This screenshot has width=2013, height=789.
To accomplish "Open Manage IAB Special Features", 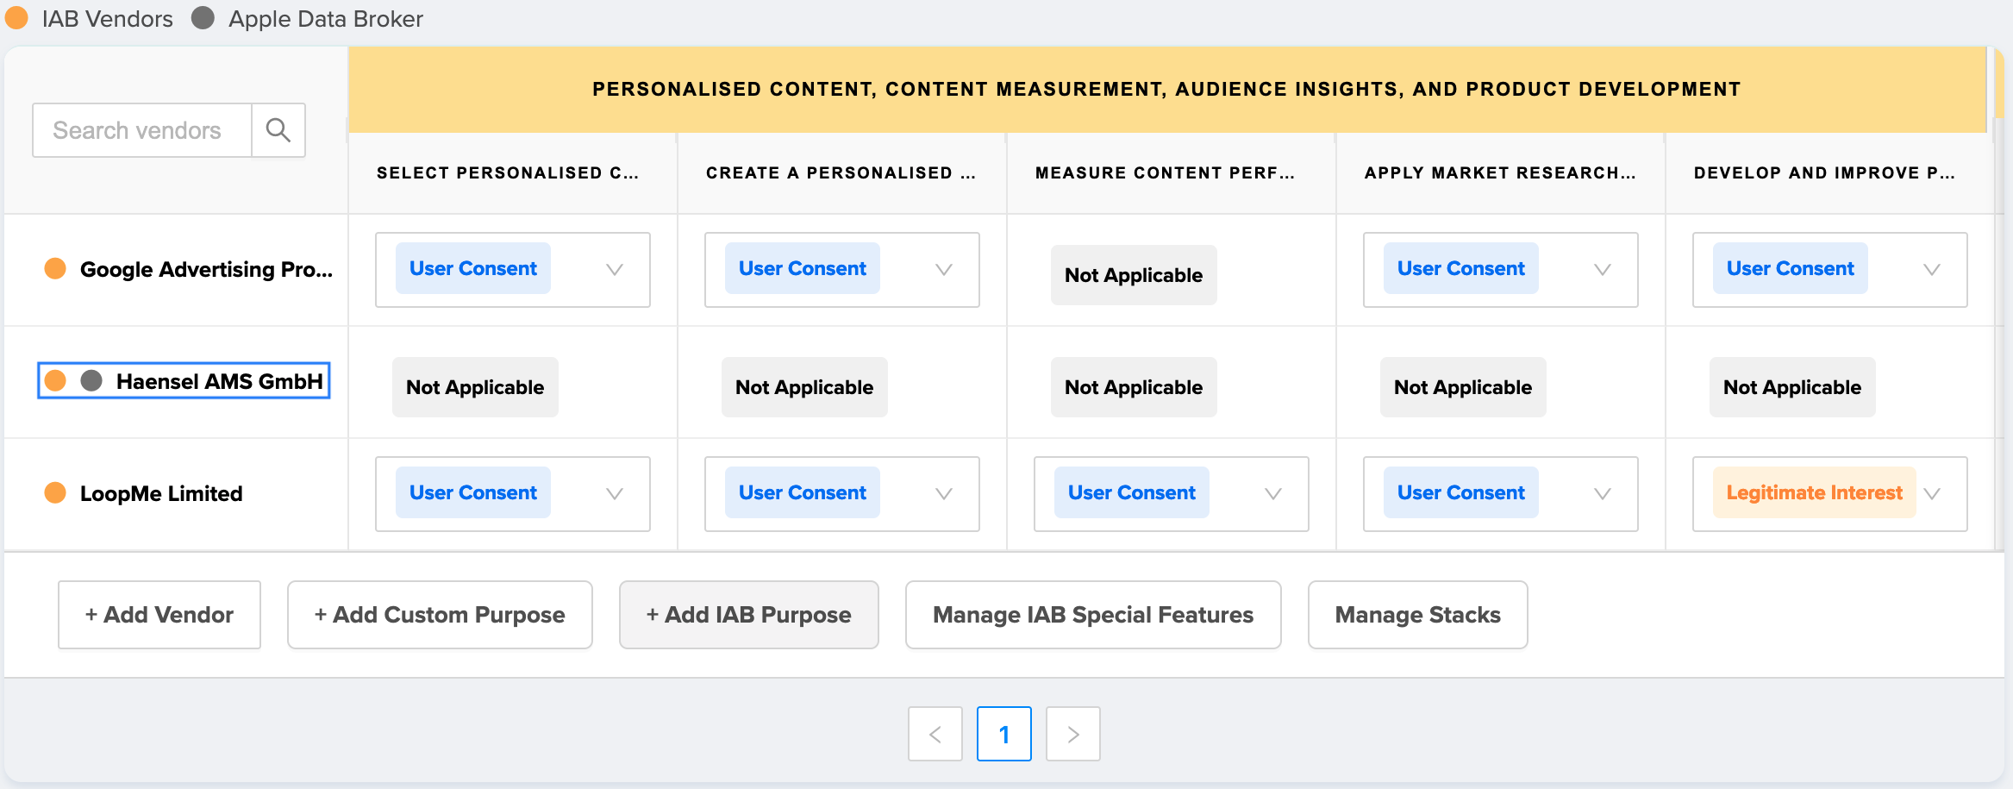I will [1093, 615].
